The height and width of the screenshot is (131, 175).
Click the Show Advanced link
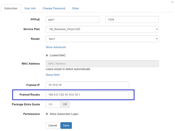pyautogui.click(x=56, y=47)
